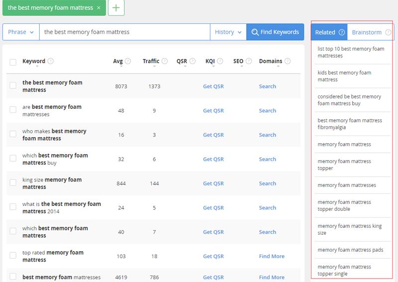This screenshot has height=282, width=398.
Task: Search domains for 'are best memory foam mattresses'
Action: (268, 111)
